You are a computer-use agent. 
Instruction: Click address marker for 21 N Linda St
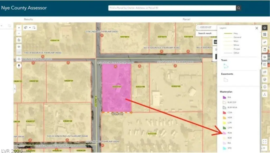[x=102, y=35]
